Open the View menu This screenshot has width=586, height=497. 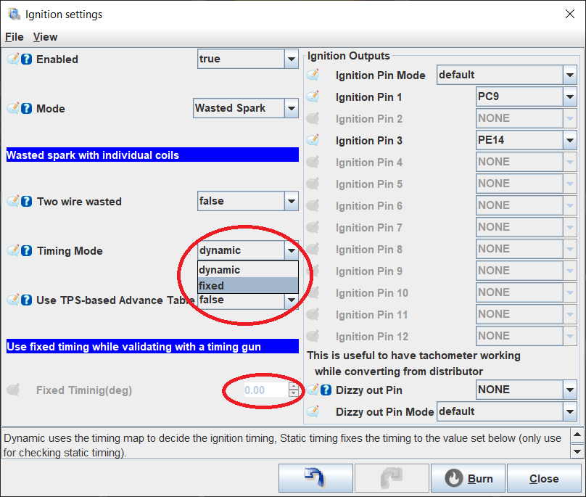(45, 37)
